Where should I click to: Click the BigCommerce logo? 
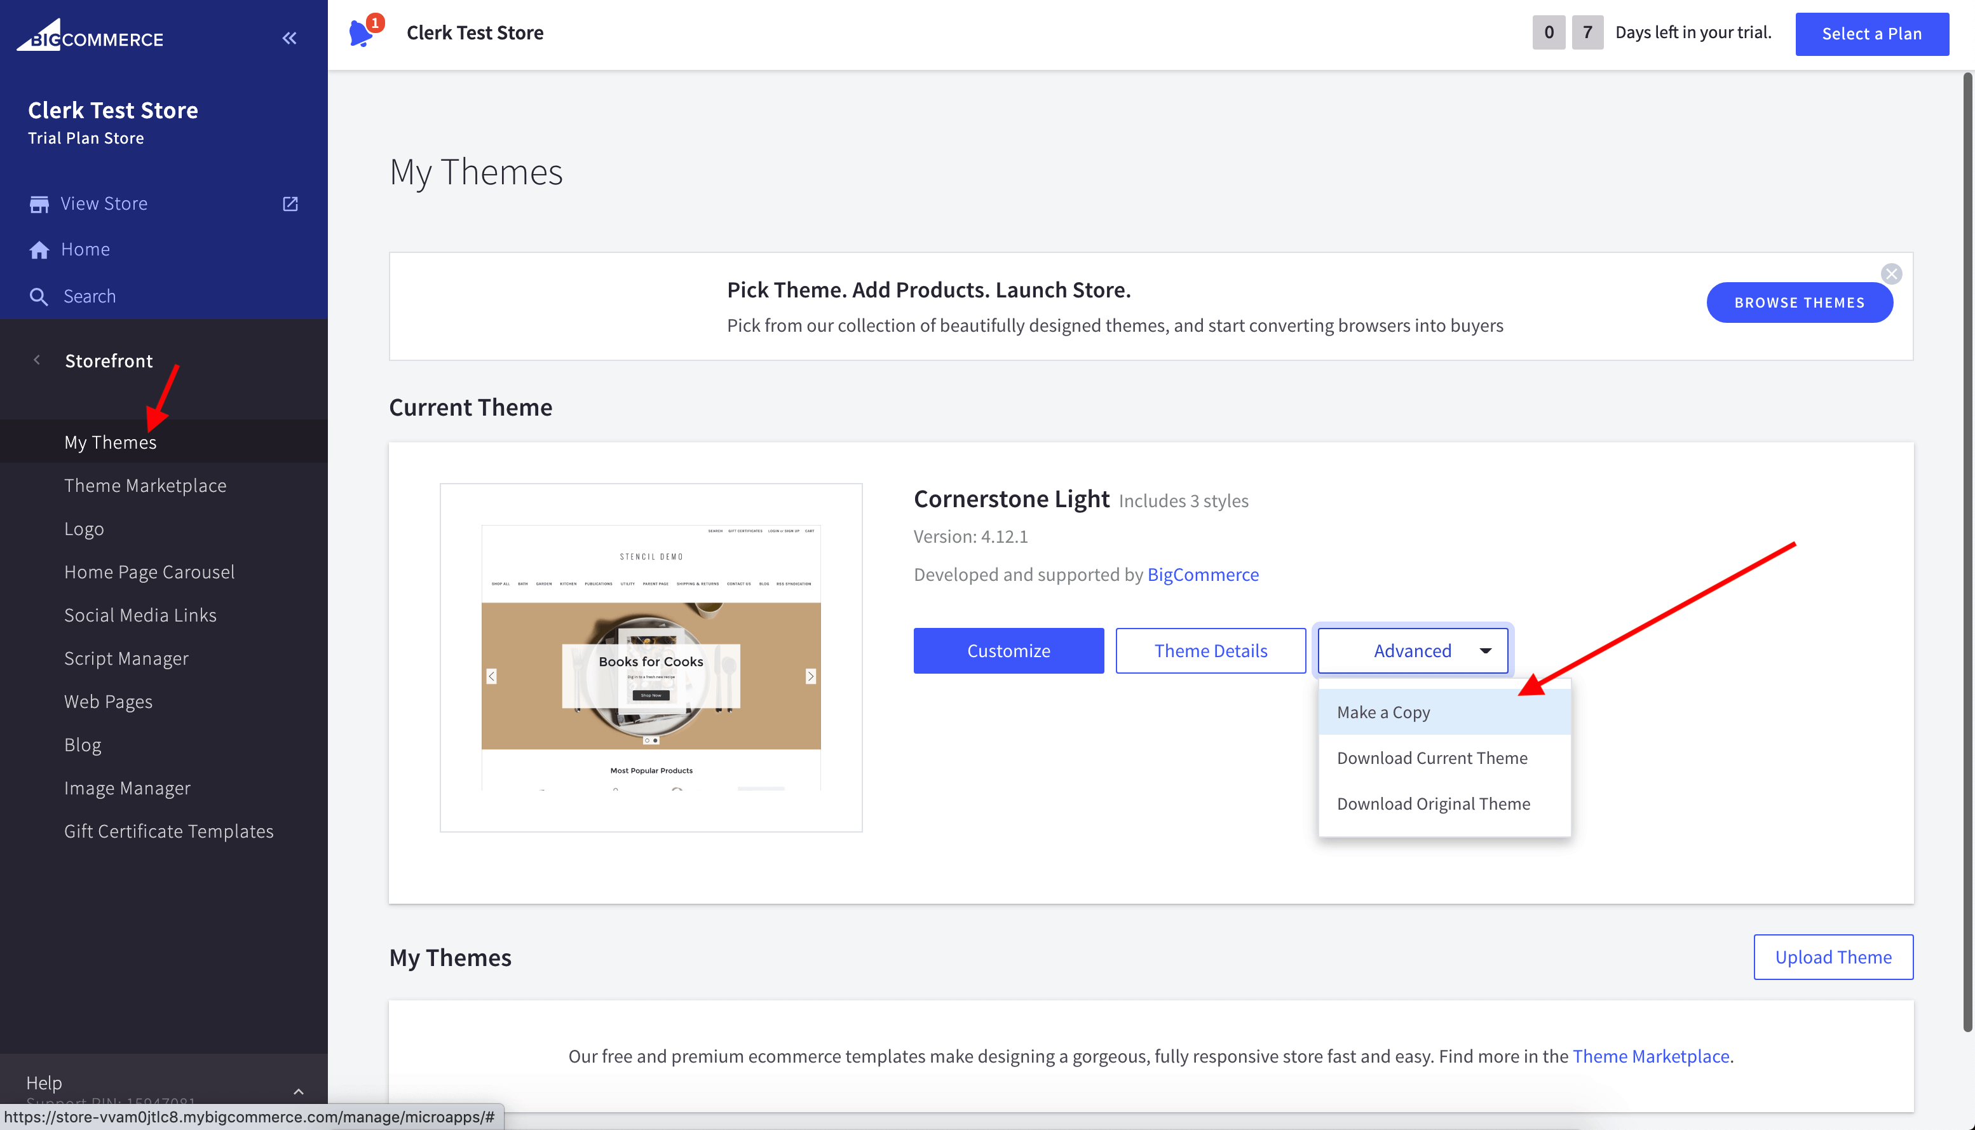coord(91,36)
